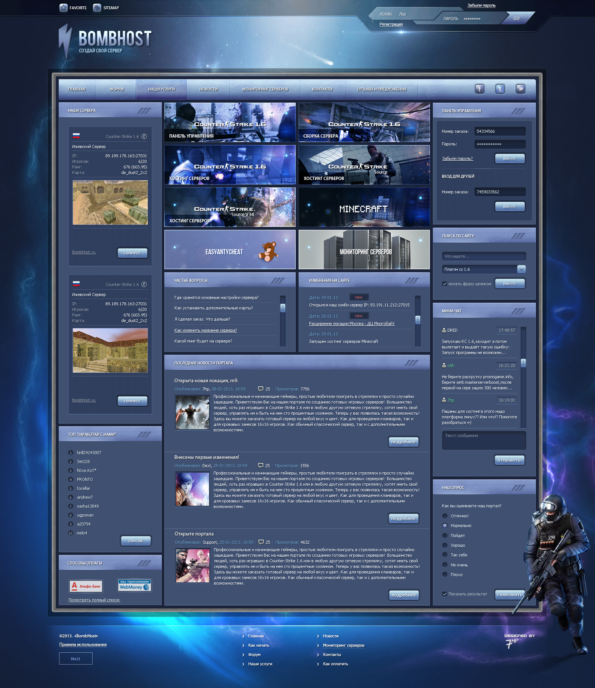Click DRED user avatar icon in chat
The height and width of the screenshot is (688, 595).
(444, 330)
